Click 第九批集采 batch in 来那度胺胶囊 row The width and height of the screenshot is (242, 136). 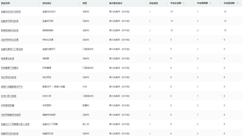pos(120,106)
